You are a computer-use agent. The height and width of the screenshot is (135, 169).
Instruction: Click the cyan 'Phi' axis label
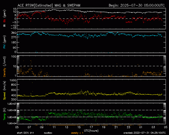4,46
